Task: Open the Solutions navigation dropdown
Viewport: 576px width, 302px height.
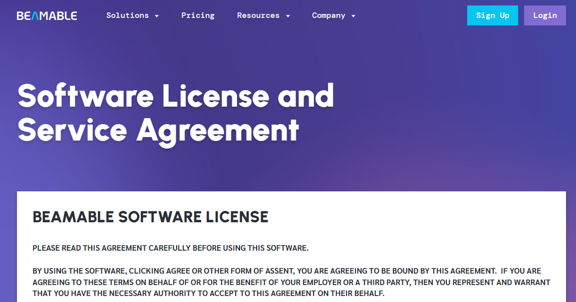Action: (x=128, y=15)
